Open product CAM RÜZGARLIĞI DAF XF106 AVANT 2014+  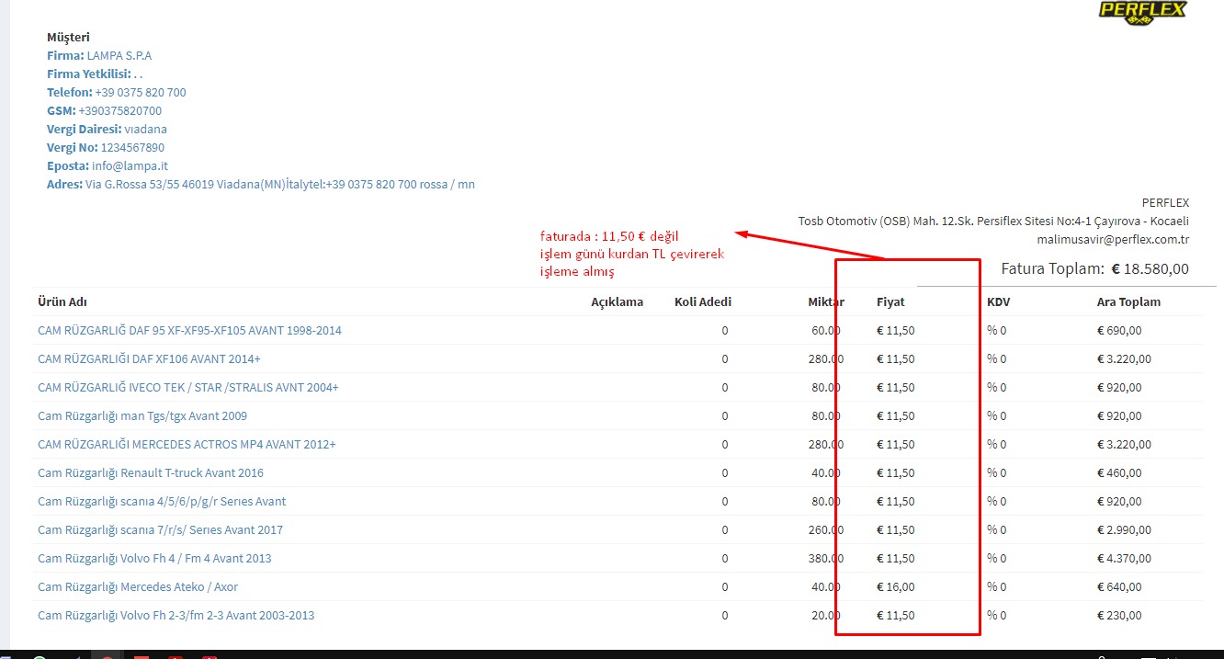[149, 358]
